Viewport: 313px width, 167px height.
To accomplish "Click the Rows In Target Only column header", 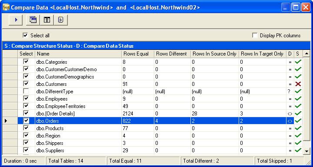I will (x=263, y=54).
